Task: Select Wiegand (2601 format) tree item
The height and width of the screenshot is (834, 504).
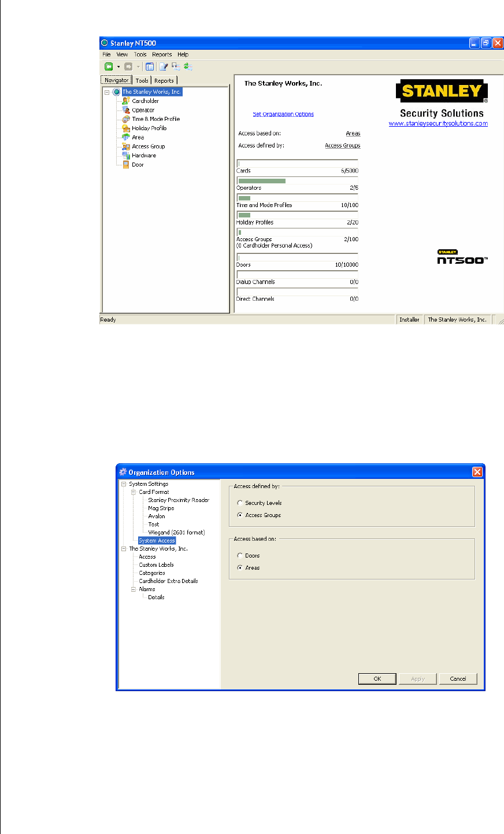Action: pyautogui.click(x=176, y=533)
